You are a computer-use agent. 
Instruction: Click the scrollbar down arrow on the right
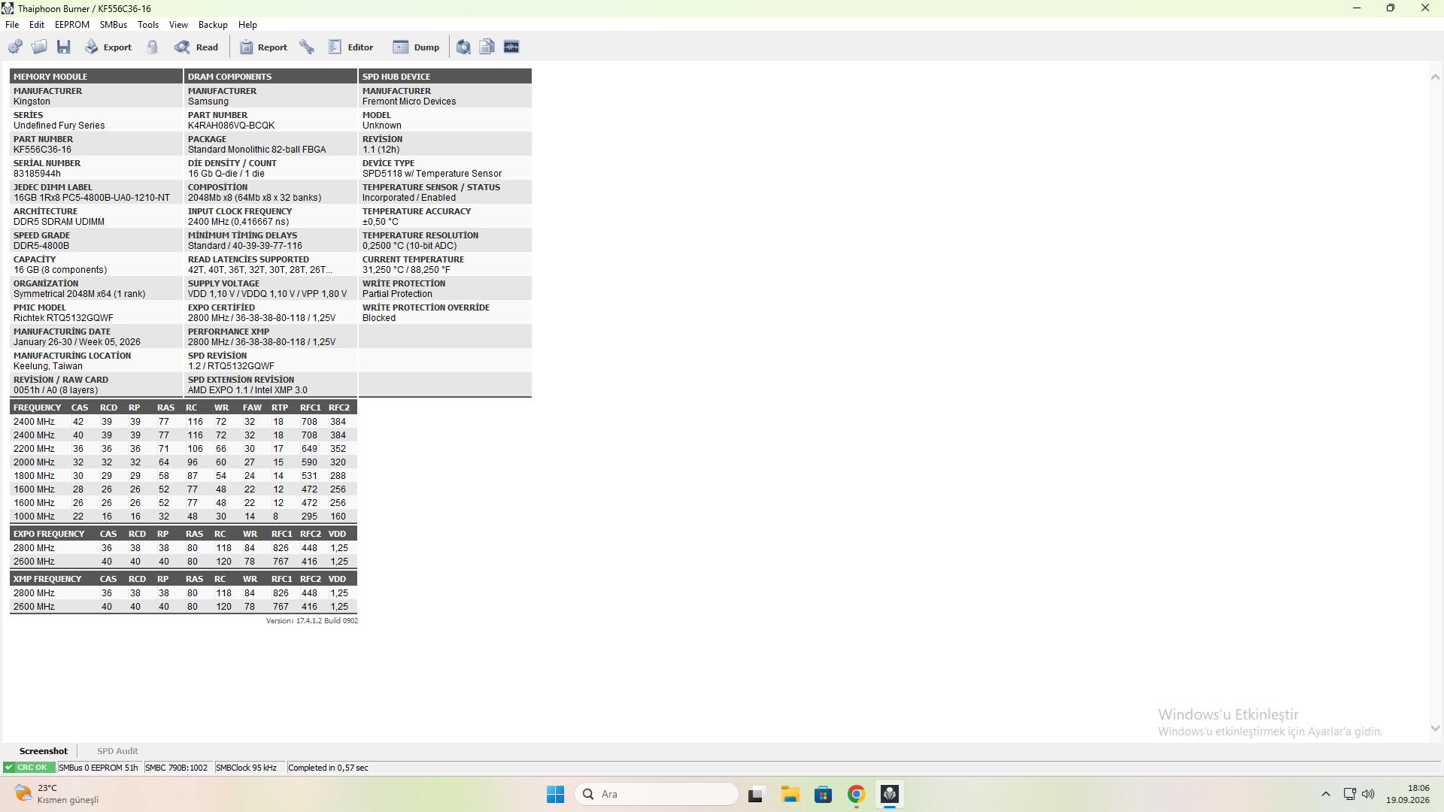pos(1435,728)
